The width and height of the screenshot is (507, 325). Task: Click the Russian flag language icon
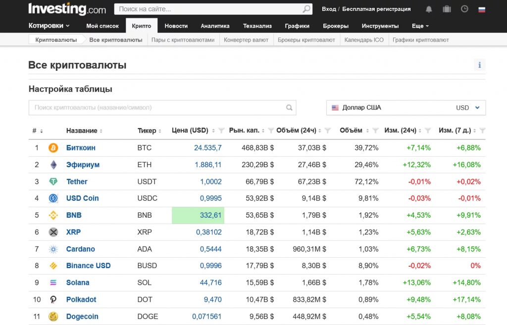pos(482,9)
